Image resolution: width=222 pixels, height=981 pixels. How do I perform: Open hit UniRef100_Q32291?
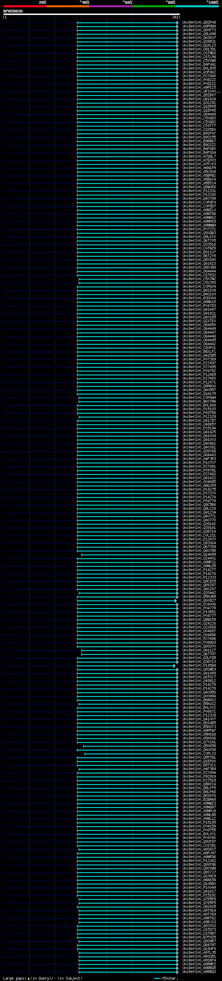(199, 103)
